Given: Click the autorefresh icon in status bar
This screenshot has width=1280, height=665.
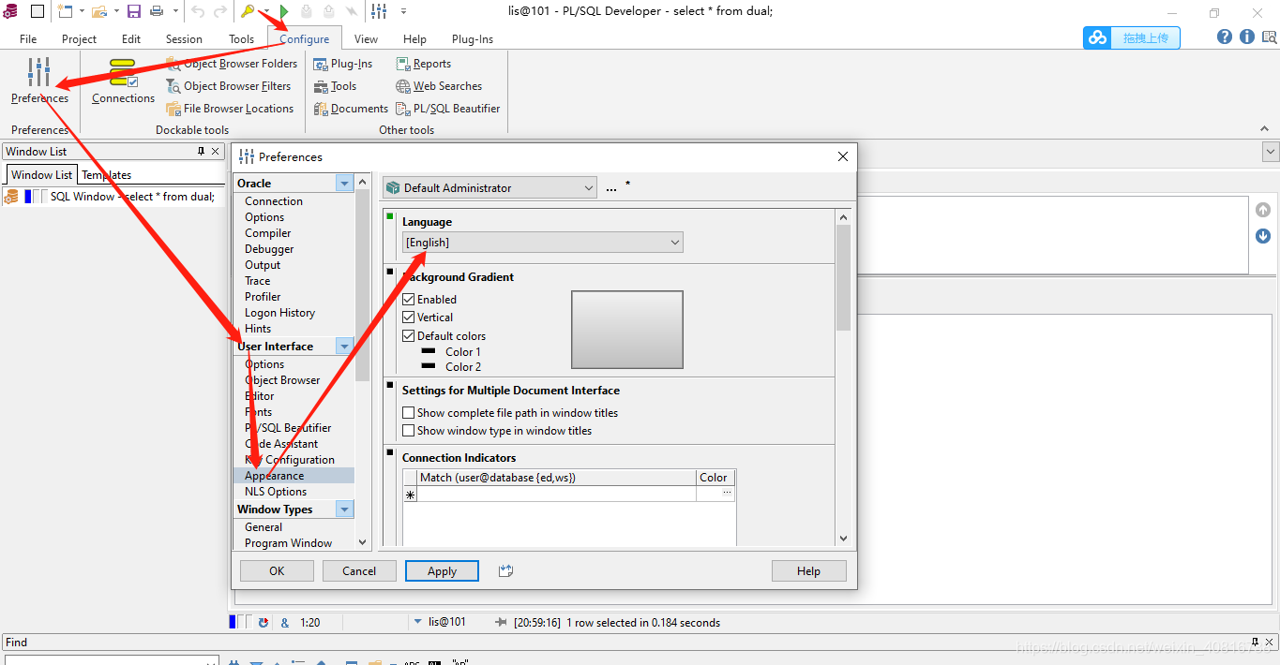Looking at the screenshot, I should click(x=264, y=622).
